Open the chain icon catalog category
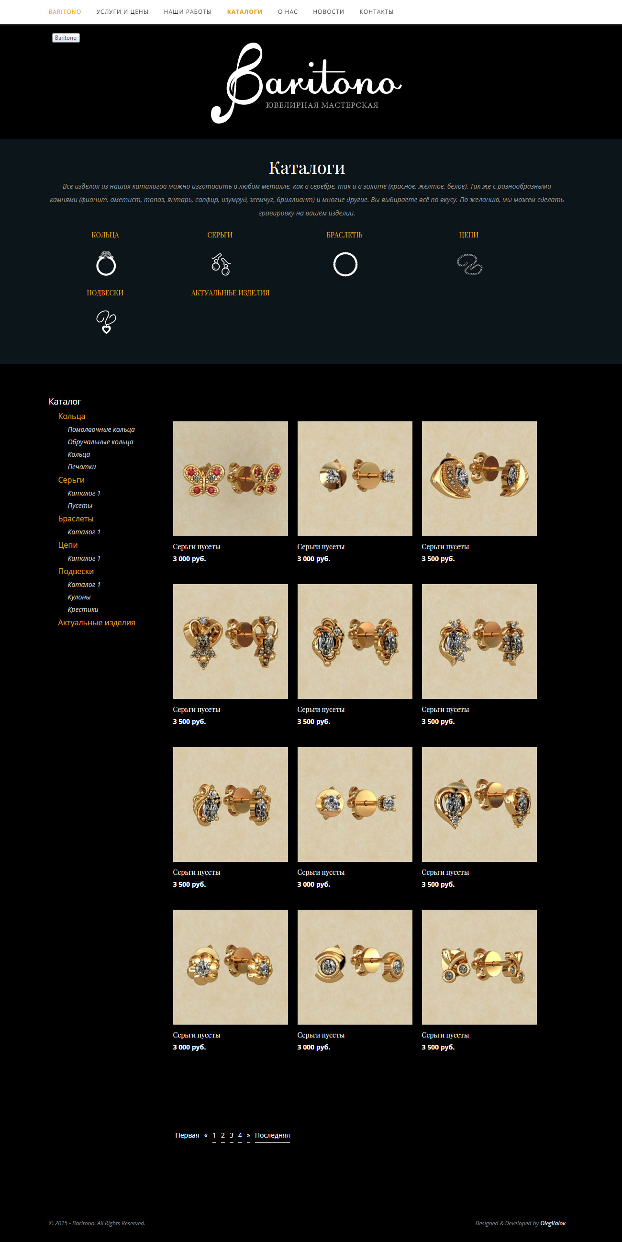This screenshot has width=622, height=1242. tap(470, 264)
